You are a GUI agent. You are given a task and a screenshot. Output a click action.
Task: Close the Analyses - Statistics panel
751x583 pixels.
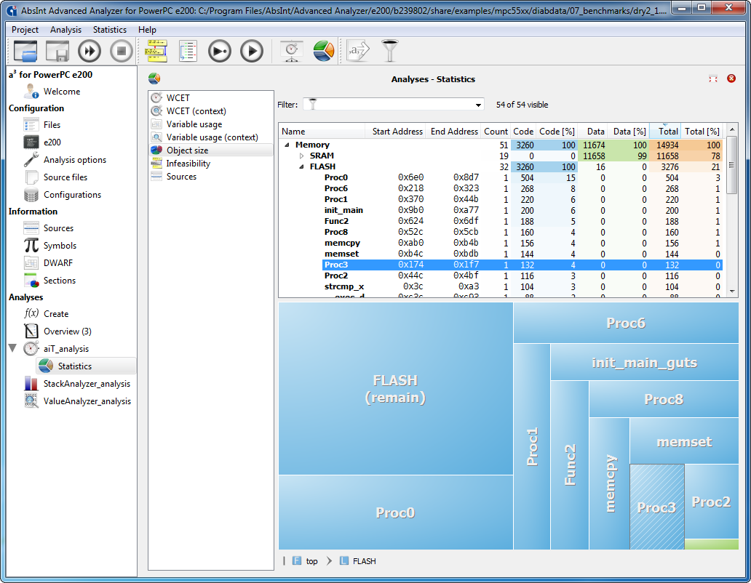coord(731,79)
